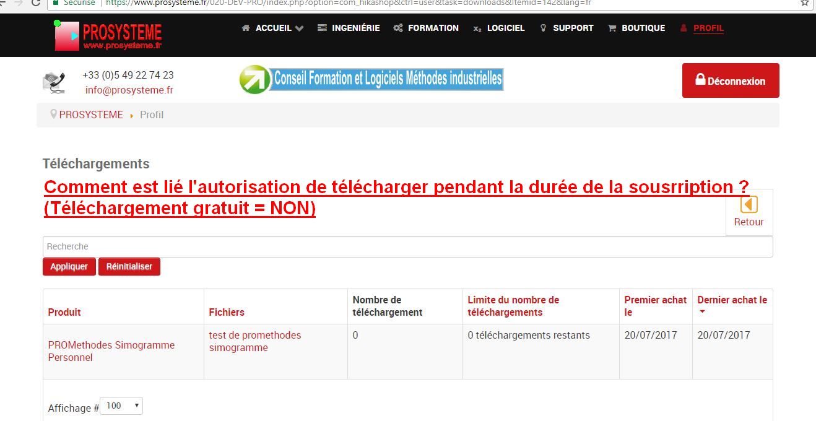The image size is (816, 421).
Task: Open the PROFIL menu item
Action: coord(708,28)
